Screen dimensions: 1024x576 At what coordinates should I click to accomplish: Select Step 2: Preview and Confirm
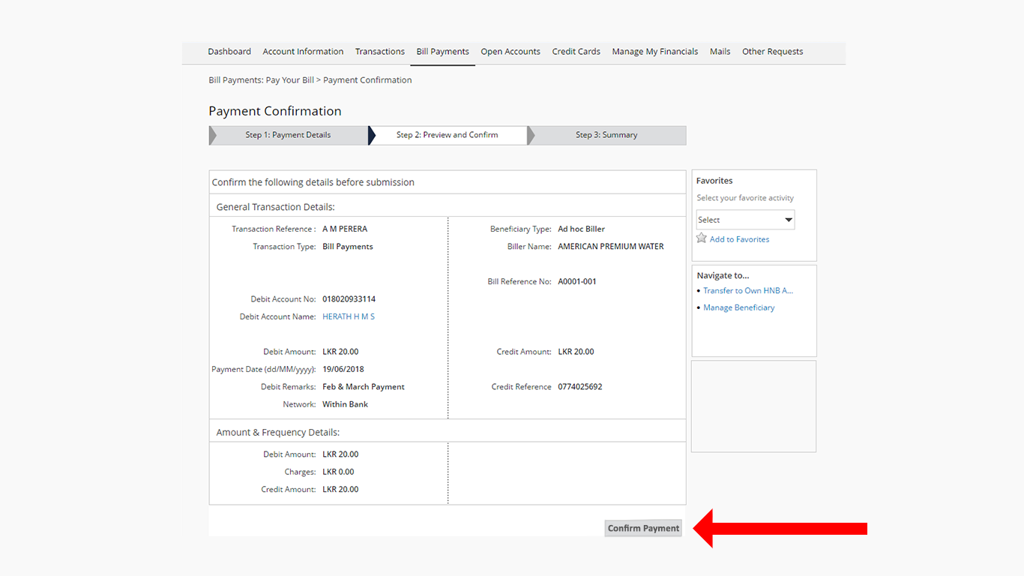447,135
